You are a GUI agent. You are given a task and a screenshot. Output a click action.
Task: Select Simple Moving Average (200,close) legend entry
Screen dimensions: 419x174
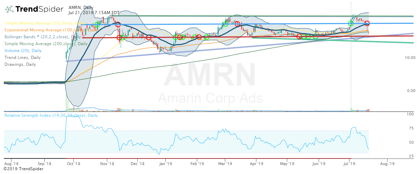(x=46, y=44)
